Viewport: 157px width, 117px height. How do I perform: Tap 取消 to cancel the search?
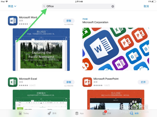click(146, 6)
